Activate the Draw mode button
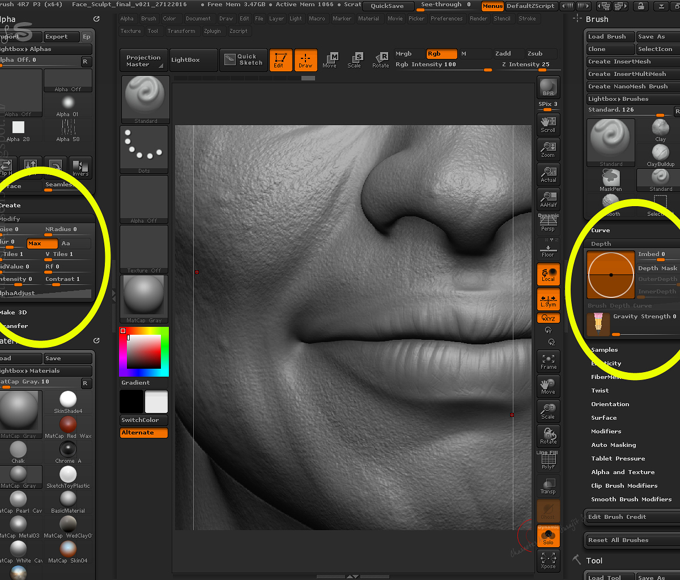The height and width of the screenshot is (580, 680). tap(305, 59)
